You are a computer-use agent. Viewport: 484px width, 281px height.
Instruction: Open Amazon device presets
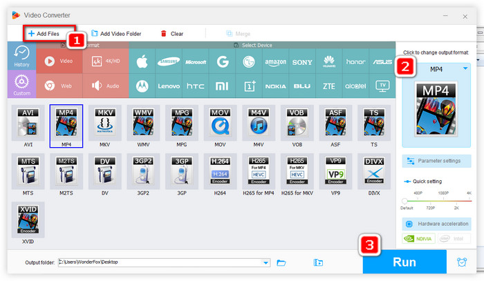(276, 61)
